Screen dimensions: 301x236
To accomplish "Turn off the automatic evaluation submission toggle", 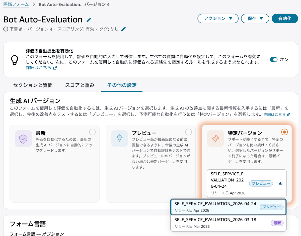I will (x=274, y=60).
